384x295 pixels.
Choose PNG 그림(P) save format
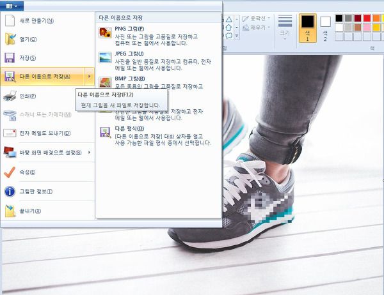coord(158,36)
